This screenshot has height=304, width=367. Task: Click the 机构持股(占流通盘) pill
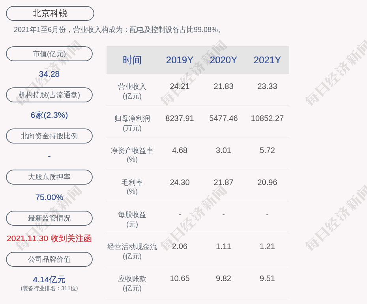[x=49, y=95]
